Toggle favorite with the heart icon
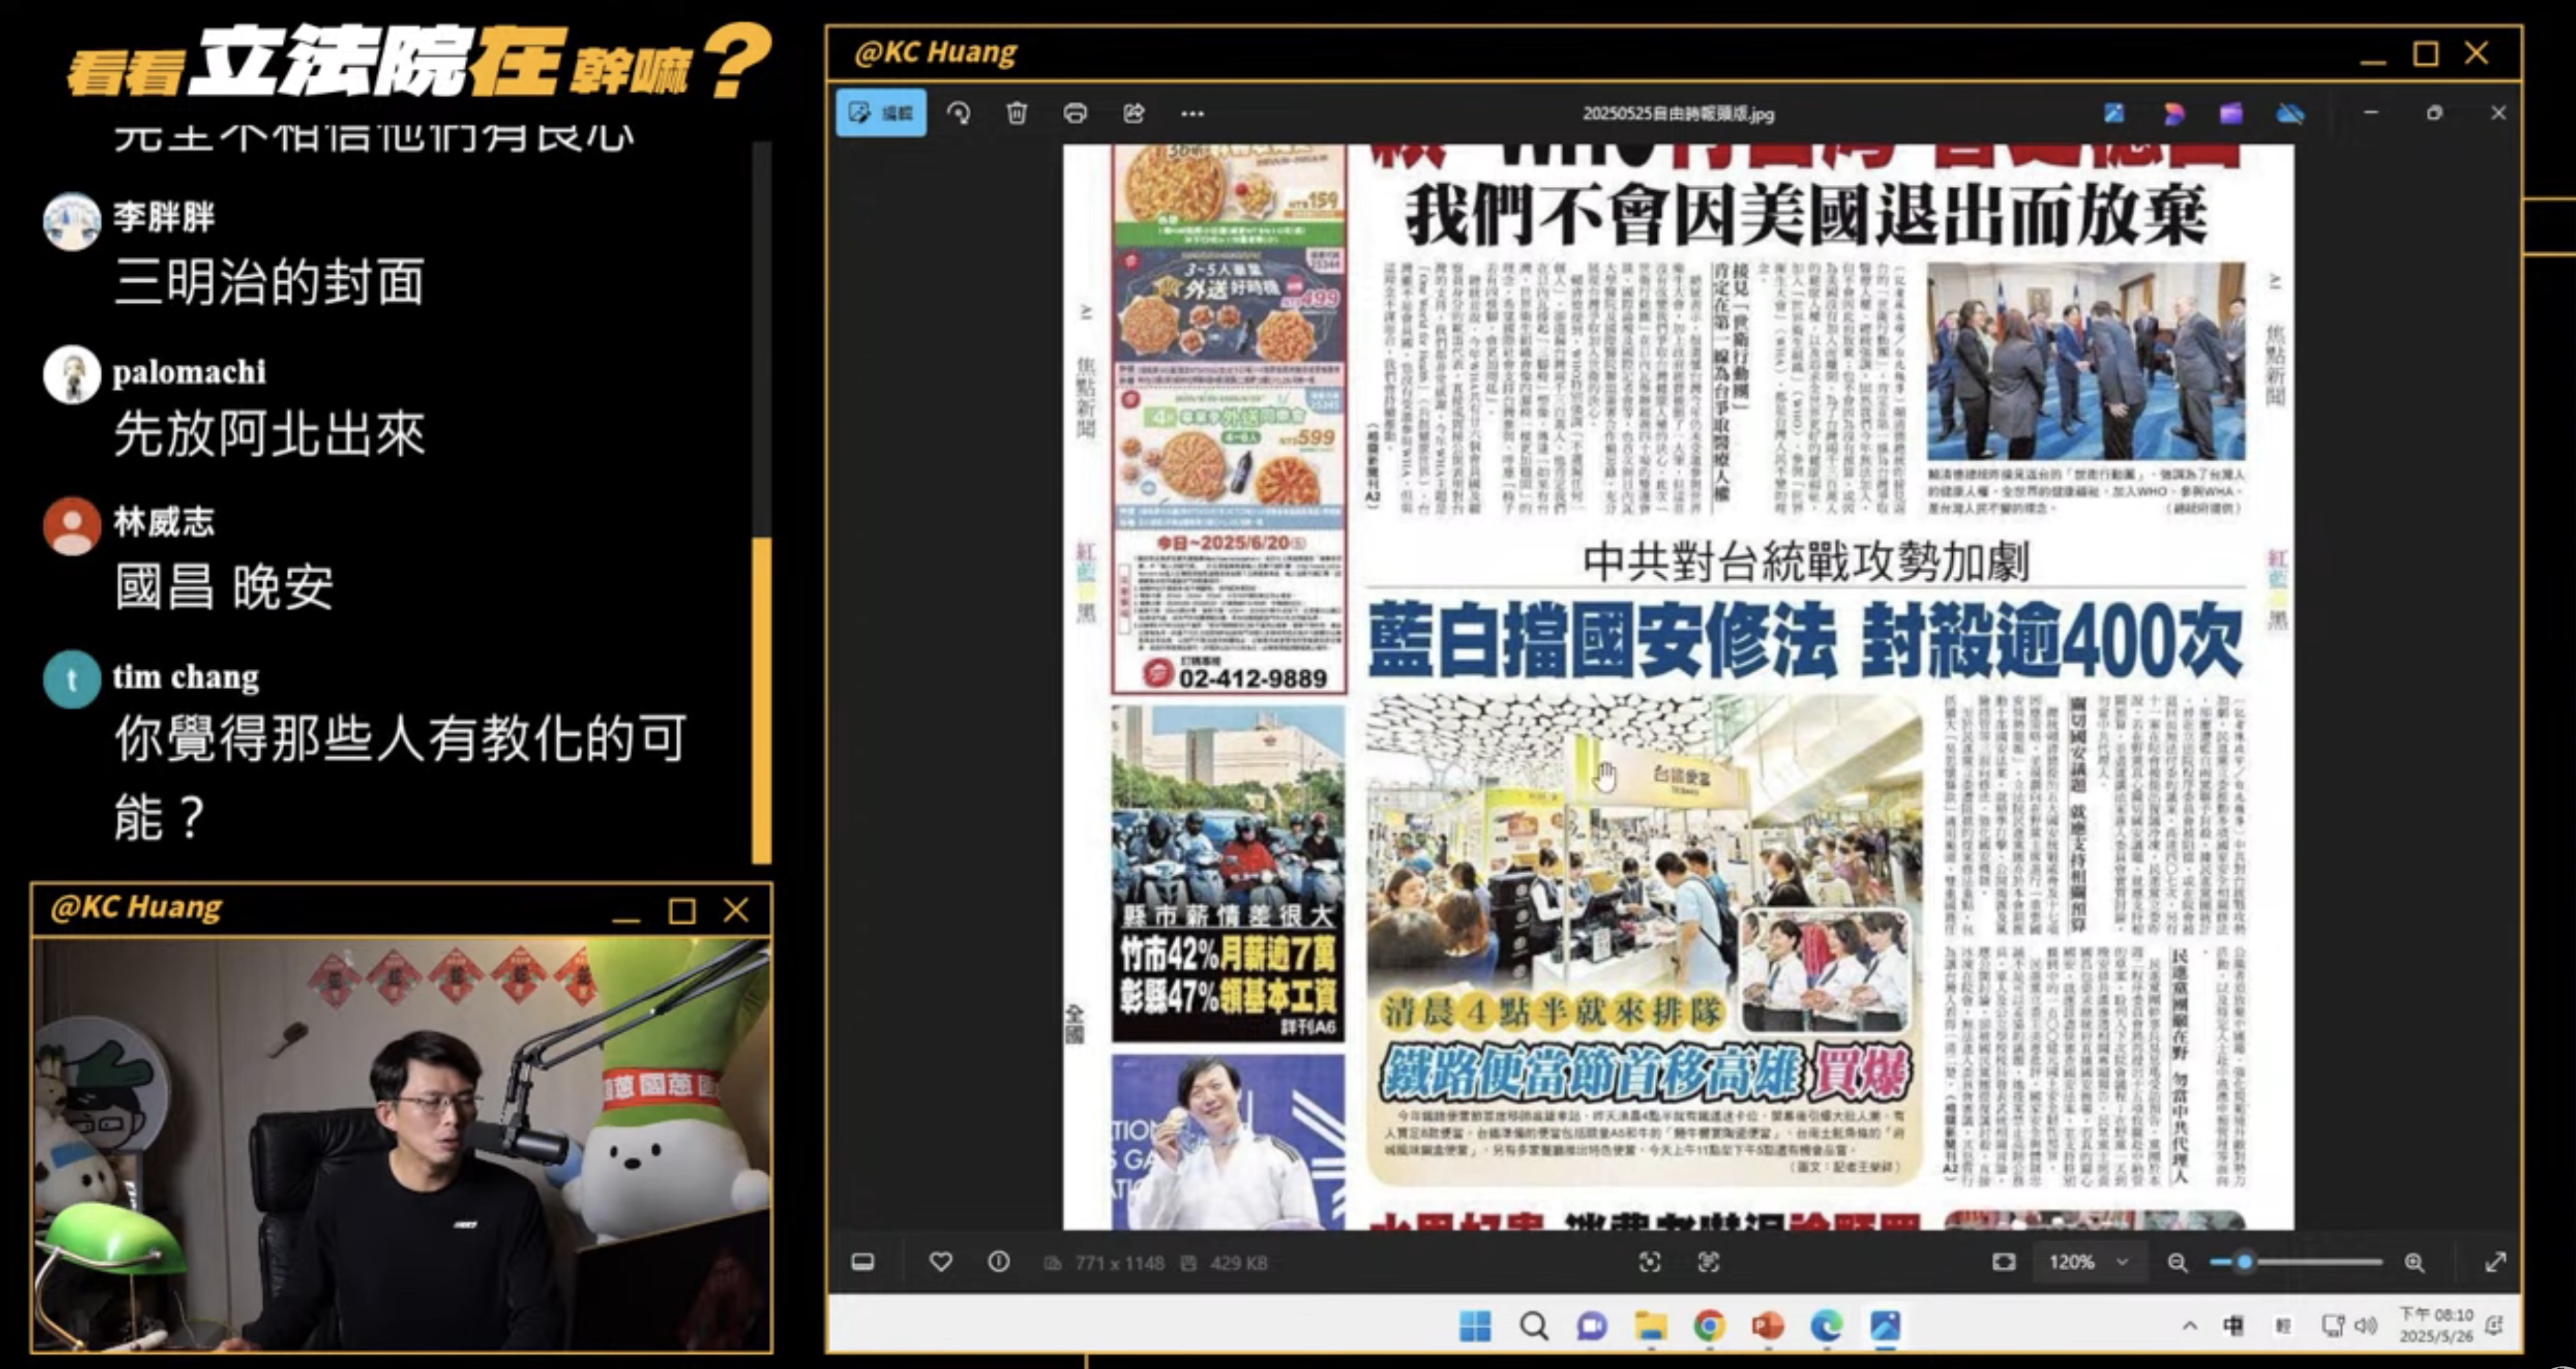The width and height of the screenshot is (2576, 1369). click(941, 1262)
